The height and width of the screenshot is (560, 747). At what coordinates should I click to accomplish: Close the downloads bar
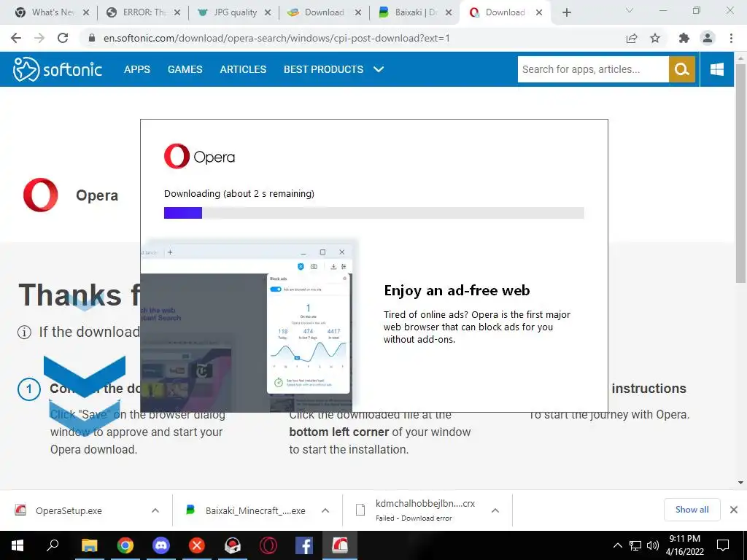(x=734, y=510)
